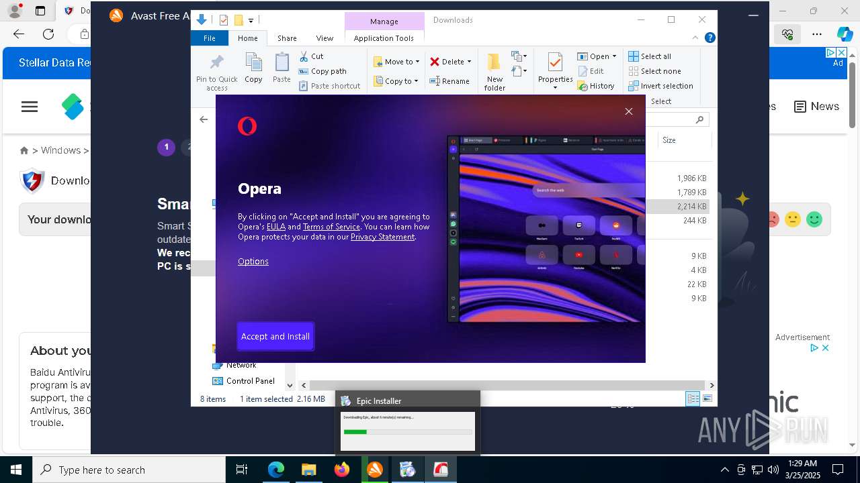
Task: Click Copy path in the ribbon
Action: tap(322, 71)
